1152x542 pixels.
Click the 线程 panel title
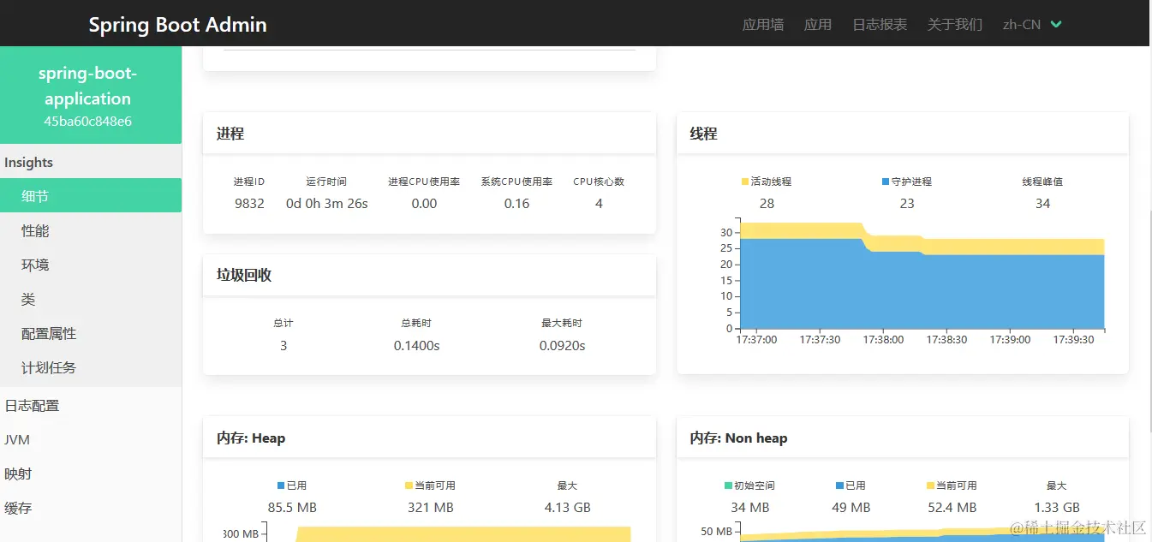704,134
